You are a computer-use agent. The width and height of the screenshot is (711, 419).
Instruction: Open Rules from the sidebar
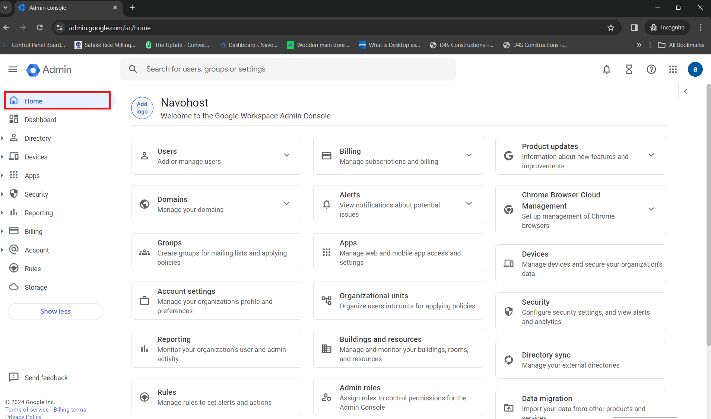(58, 269)
